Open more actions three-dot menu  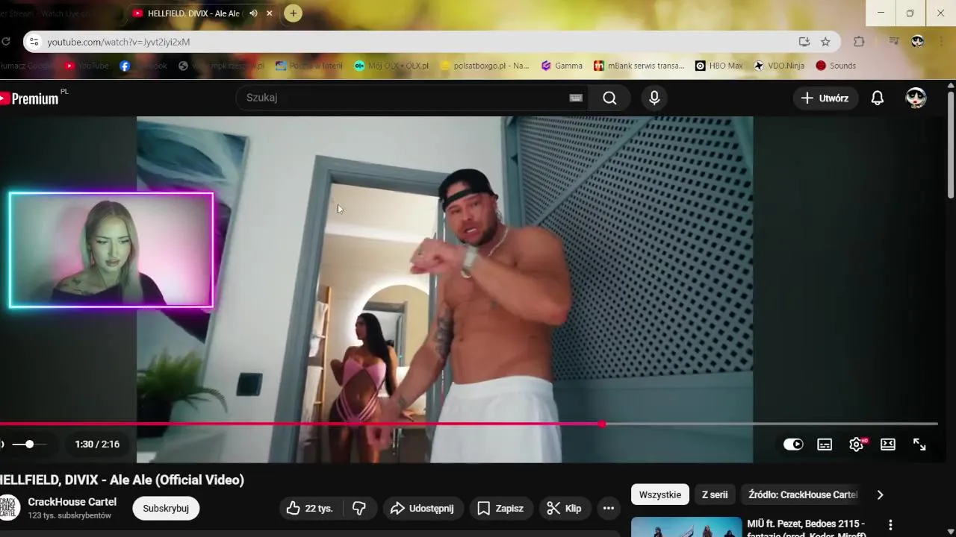[x=609, y=509]
